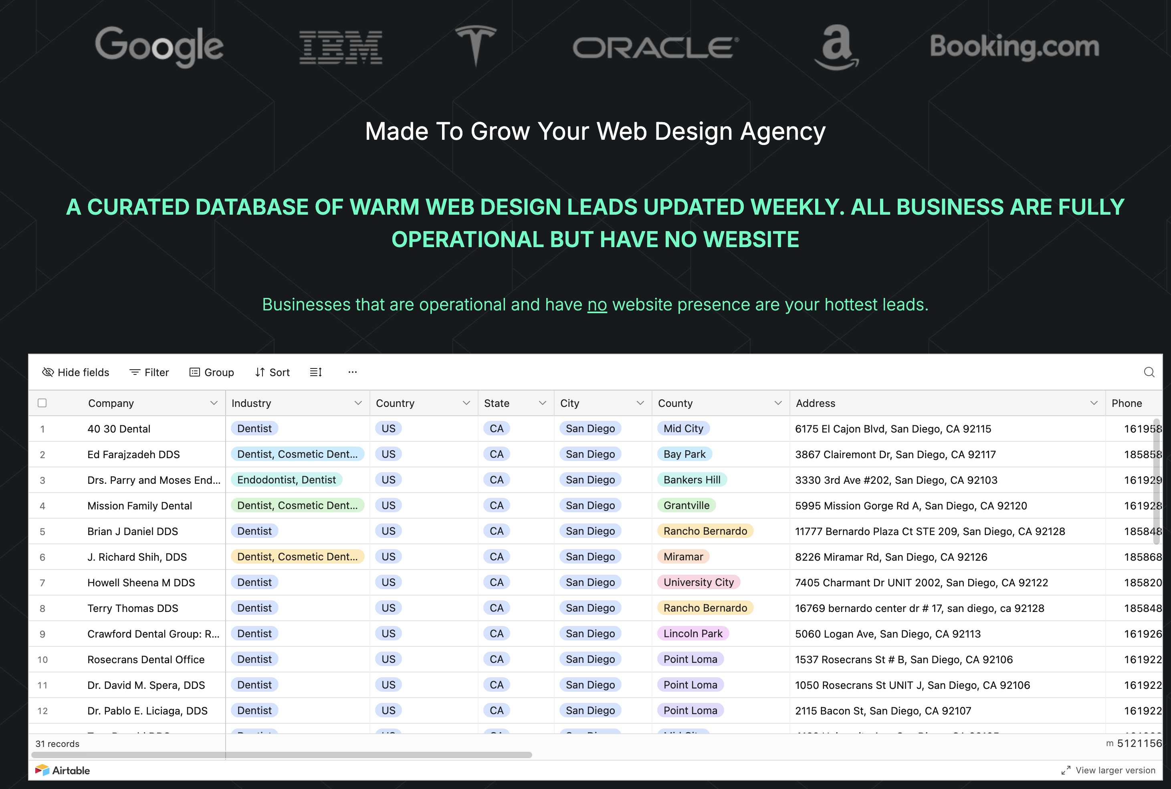Click the '31 records' summary text
Image resolution: width=1171 pixels, height=789 pixels.
pos(57,744)
